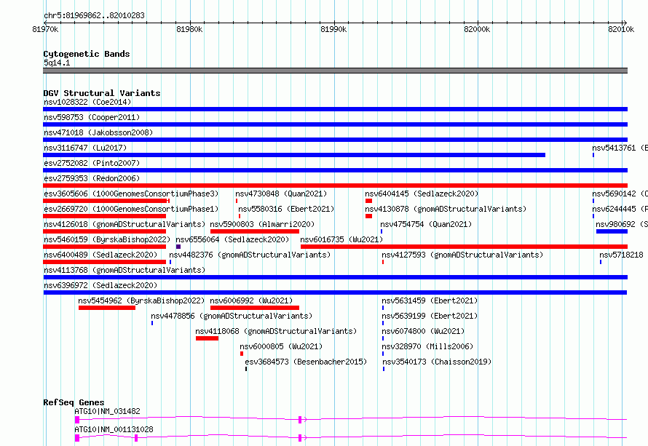Image resolution: width=648 pixels, height=446 pixels.
Task: Select nsv5631459 (Ebert2021) label
Action: (430, 300)
